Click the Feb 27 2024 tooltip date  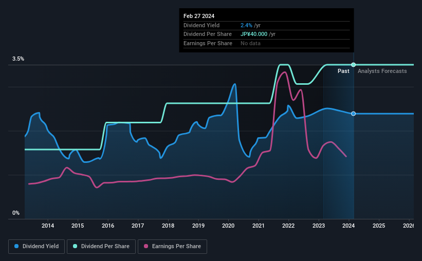click(x=199, y=16)
